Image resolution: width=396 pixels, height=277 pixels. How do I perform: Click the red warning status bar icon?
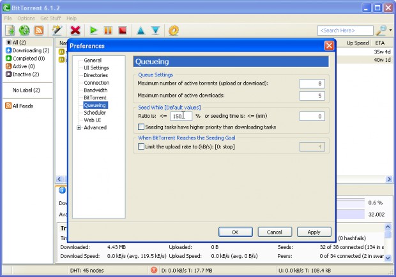[x=153, y=270]
